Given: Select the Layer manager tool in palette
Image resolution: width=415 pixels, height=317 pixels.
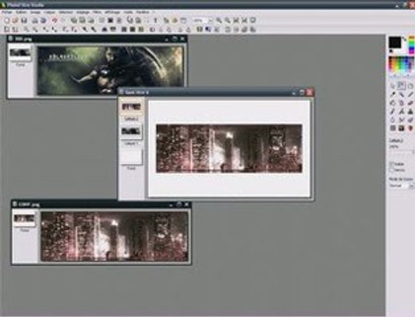Looking at the screenshot, I should click(402, 86).
